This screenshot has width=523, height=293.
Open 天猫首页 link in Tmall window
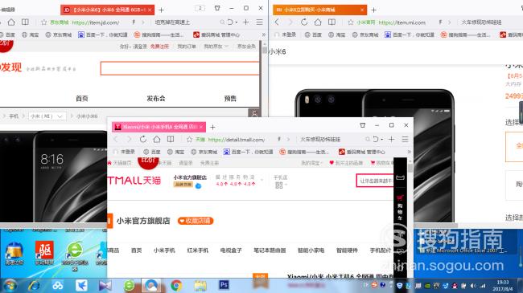coord(120,163)
